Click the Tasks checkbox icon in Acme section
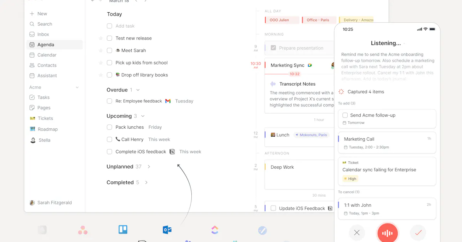 [x=32, y=97]
